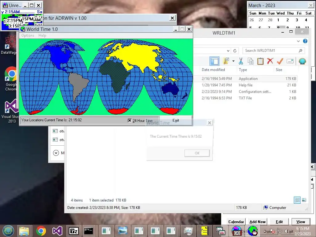Image resolution: width=316 pixels, height=237 pixels.
Task: Click the Edit button in calendar app
Action: 279,222
